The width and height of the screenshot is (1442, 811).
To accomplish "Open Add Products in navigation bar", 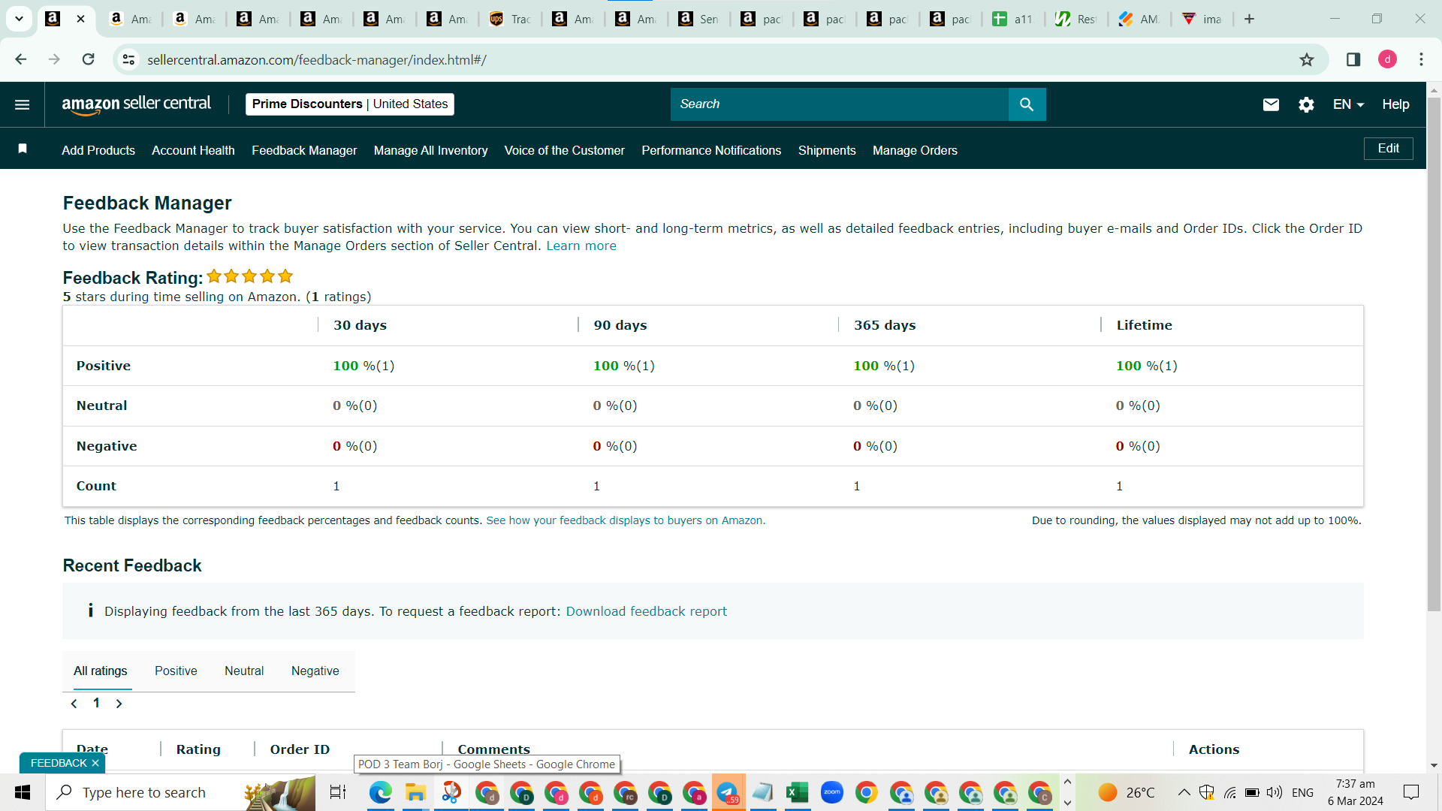I will point(98,150).
